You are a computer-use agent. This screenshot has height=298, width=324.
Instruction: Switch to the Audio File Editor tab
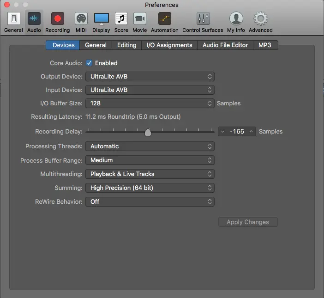[225, 45]
